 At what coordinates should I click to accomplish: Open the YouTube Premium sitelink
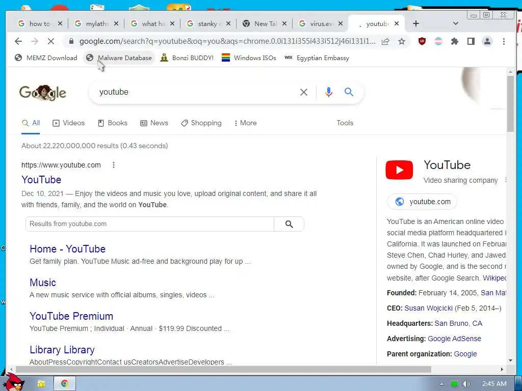click(71, 316)
